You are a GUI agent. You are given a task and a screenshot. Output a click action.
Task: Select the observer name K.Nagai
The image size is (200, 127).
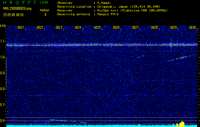(x=104, y=3)
